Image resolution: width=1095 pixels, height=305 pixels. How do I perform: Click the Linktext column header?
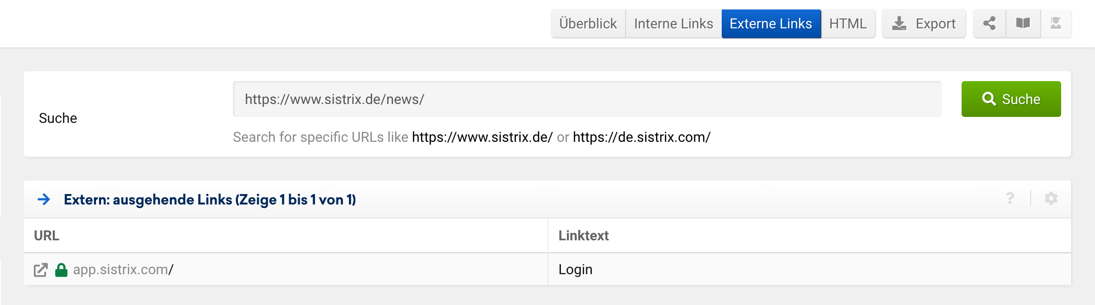pyautogui.click(x=583, y=236)
